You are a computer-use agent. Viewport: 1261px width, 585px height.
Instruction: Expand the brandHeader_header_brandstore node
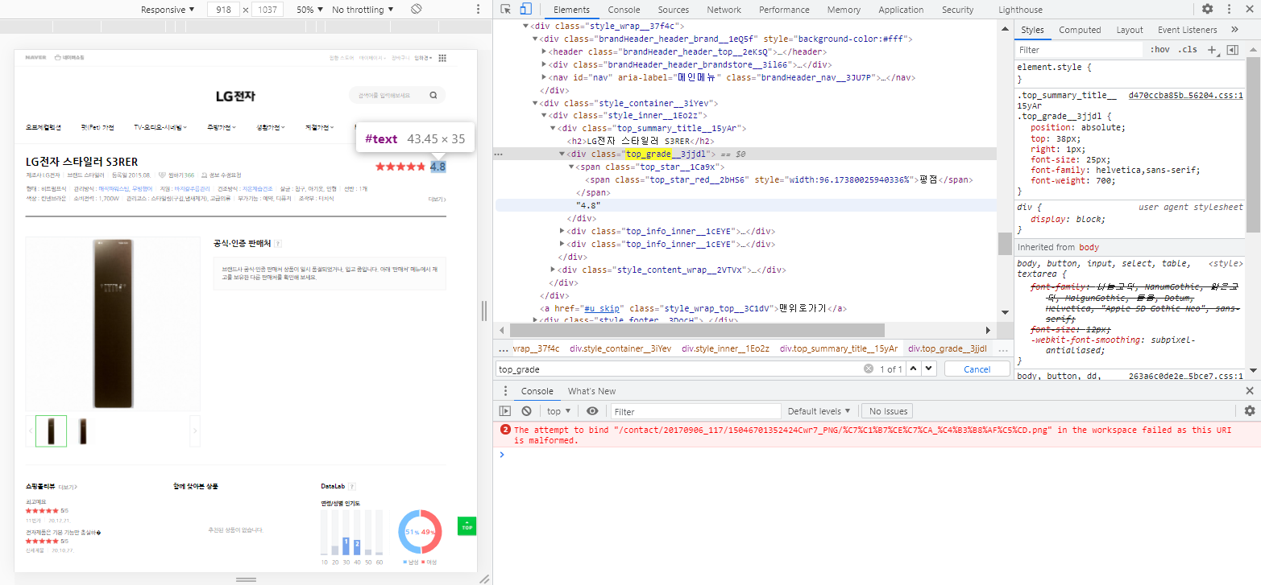(545, 64)
